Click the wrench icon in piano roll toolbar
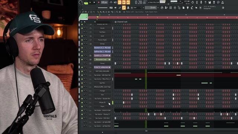 (x=83, y=12)
